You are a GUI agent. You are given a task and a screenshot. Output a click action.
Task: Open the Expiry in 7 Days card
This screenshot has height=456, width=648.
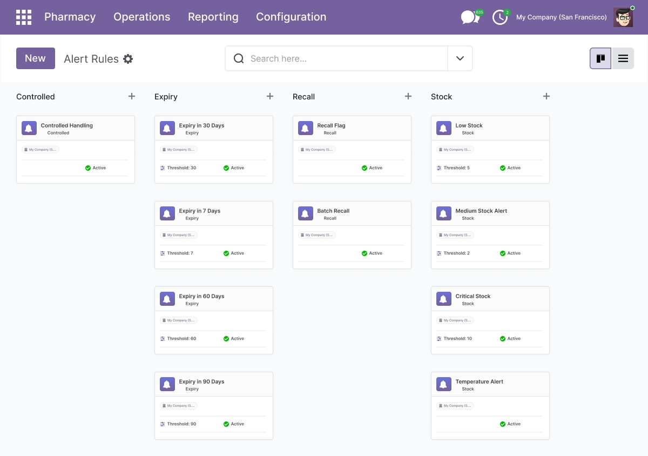(214, 235)
